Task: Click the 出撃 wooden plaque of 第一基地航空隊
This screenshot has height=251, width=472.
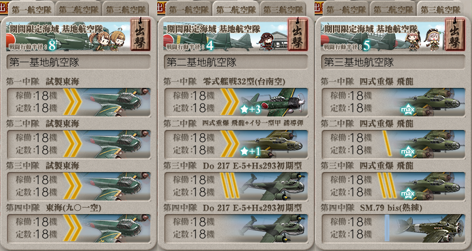Action: [x=140, y=35]
